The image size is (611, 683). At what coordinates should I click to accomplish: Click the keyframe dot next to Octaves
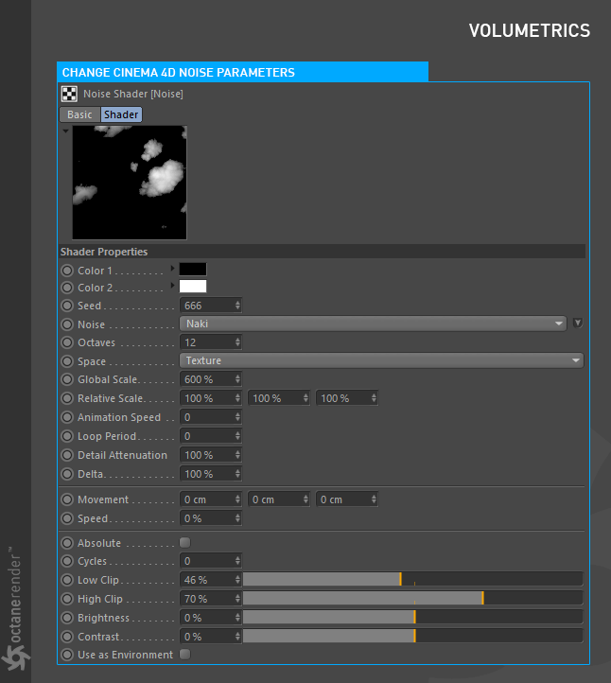coord(67,342)
